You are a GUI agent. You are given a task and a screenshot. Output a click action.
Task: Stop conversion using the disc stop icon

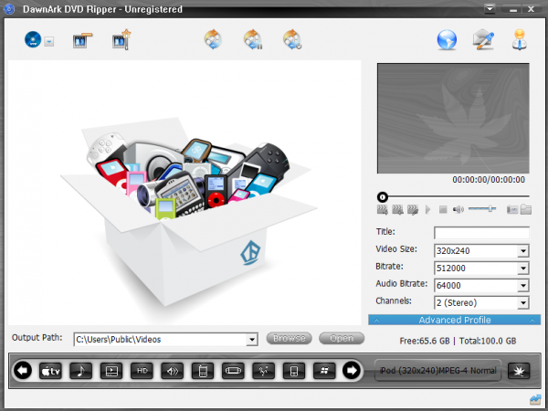point(292,39)
